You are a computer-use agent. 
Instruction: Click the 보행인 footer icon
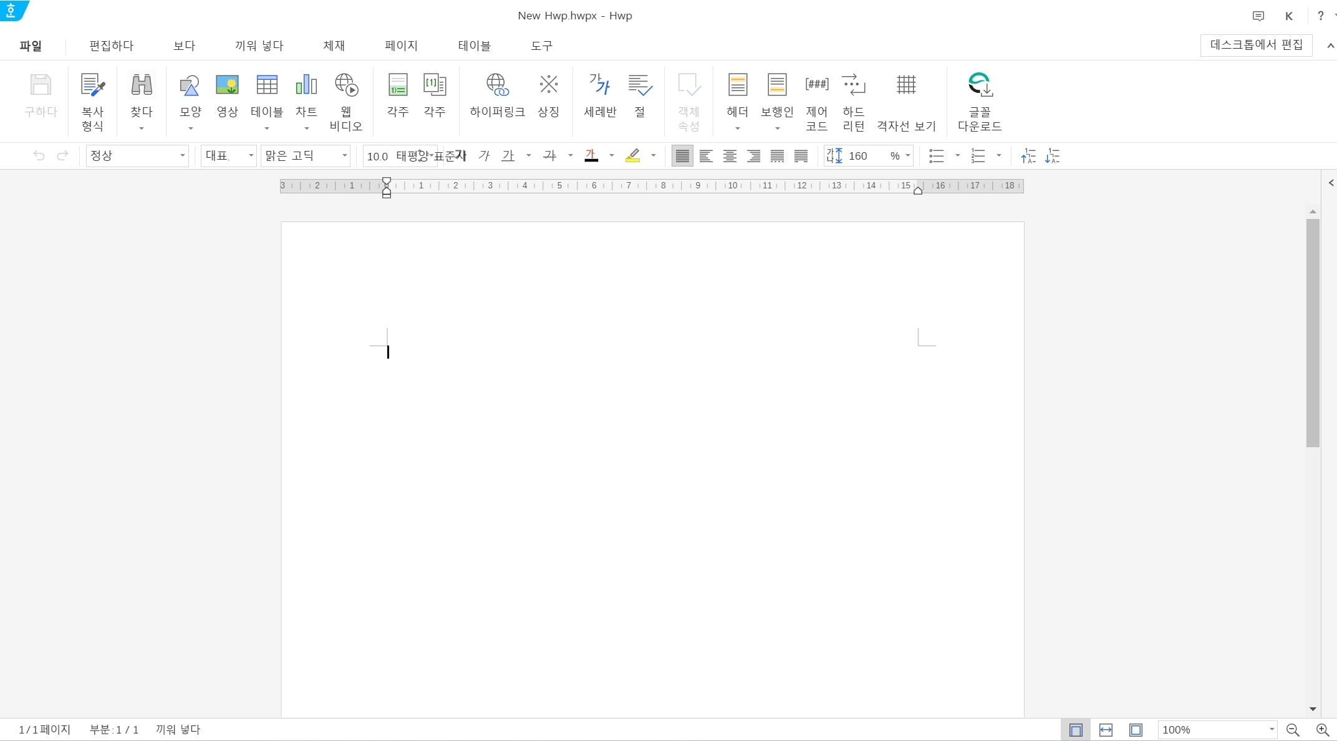[777, 85]
